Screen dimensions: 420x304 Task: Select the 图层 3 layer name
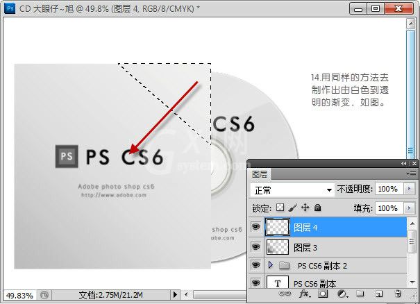305,248
